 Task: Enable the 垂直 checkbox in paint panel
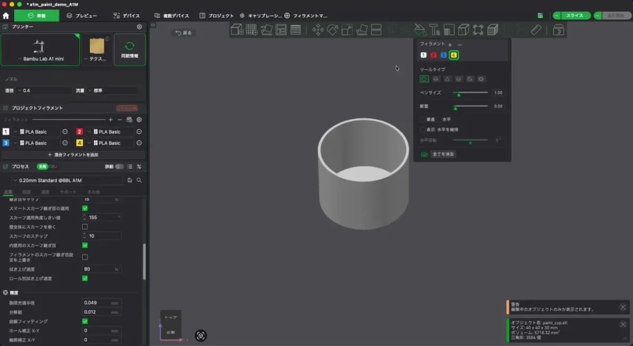[423, 119]
